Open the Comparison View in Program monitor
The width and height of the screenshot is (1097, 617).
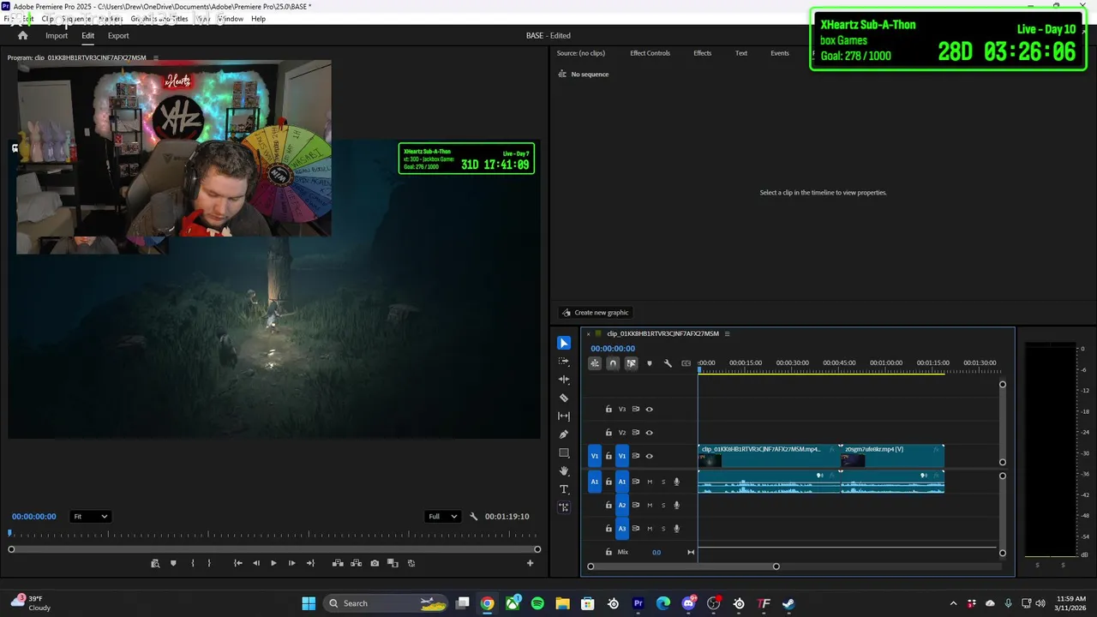coord(393,563)
